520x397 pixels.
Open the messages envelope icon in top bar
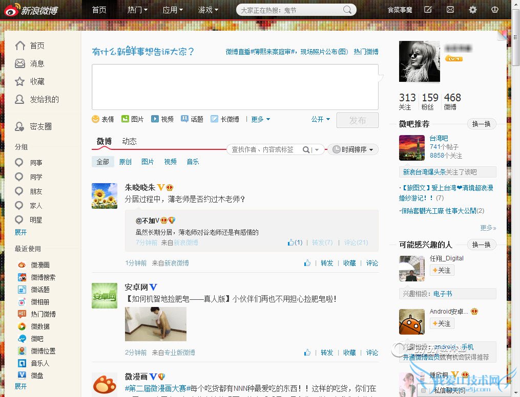450,10
